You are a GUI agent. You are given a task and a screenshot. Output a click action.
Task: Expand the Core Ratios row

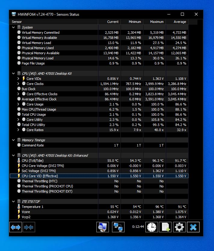[18, 130]
